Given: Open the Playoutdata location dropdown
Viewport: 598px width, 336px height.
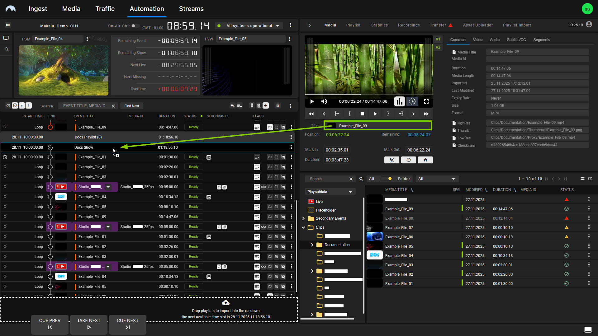Looking at the screenshot, I should point(330,191).
